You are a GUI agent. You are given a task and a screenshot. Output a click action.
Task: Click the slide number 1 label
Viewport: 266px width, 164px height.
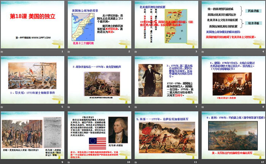point(62,51)
